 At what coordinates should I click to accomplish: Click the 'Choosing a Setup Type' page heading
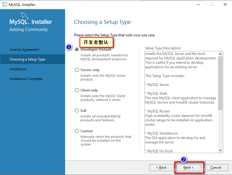102,22
